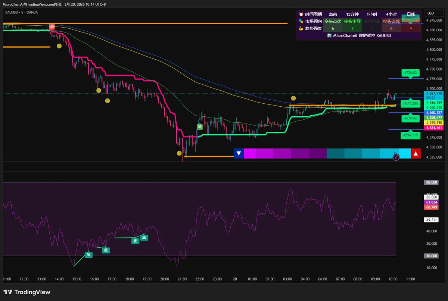Click the 市场倾向 row label
448x301 pixels.
[x=314, y=21]
